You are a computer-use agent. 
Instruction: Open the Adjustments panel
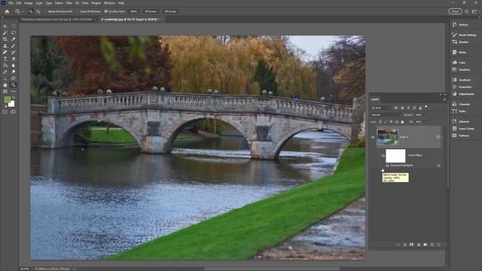click(462, 94)
